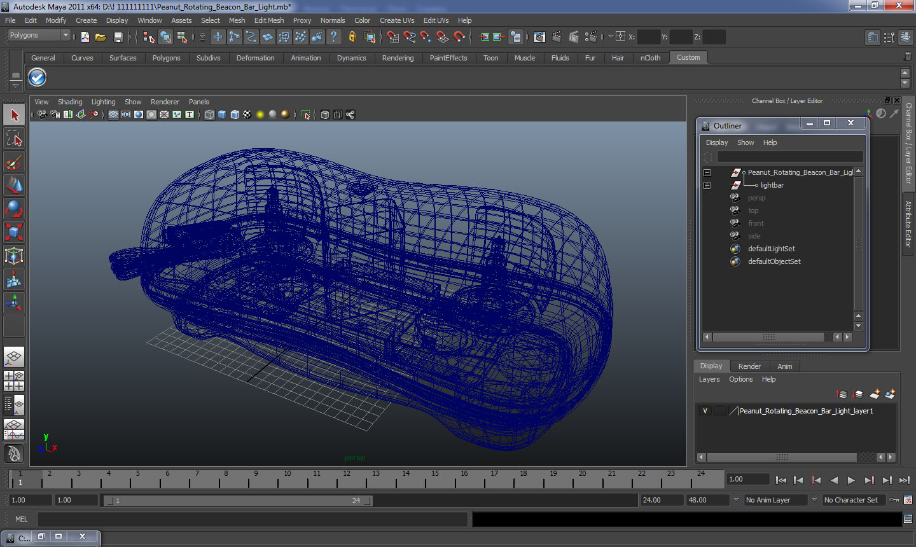Activate the Lasso selection tool
The image size is (916, 547).
tap(14, 139)
